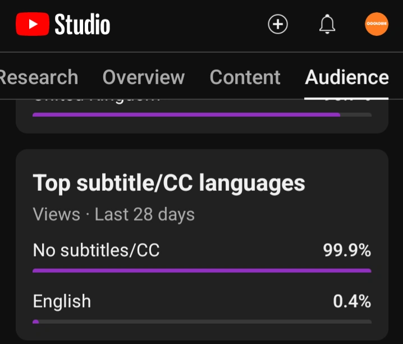The width and height of the screenshot is (403, 344).
Task: Click the No subtitles/CC purple bar
Action: (x=202, y=270)
